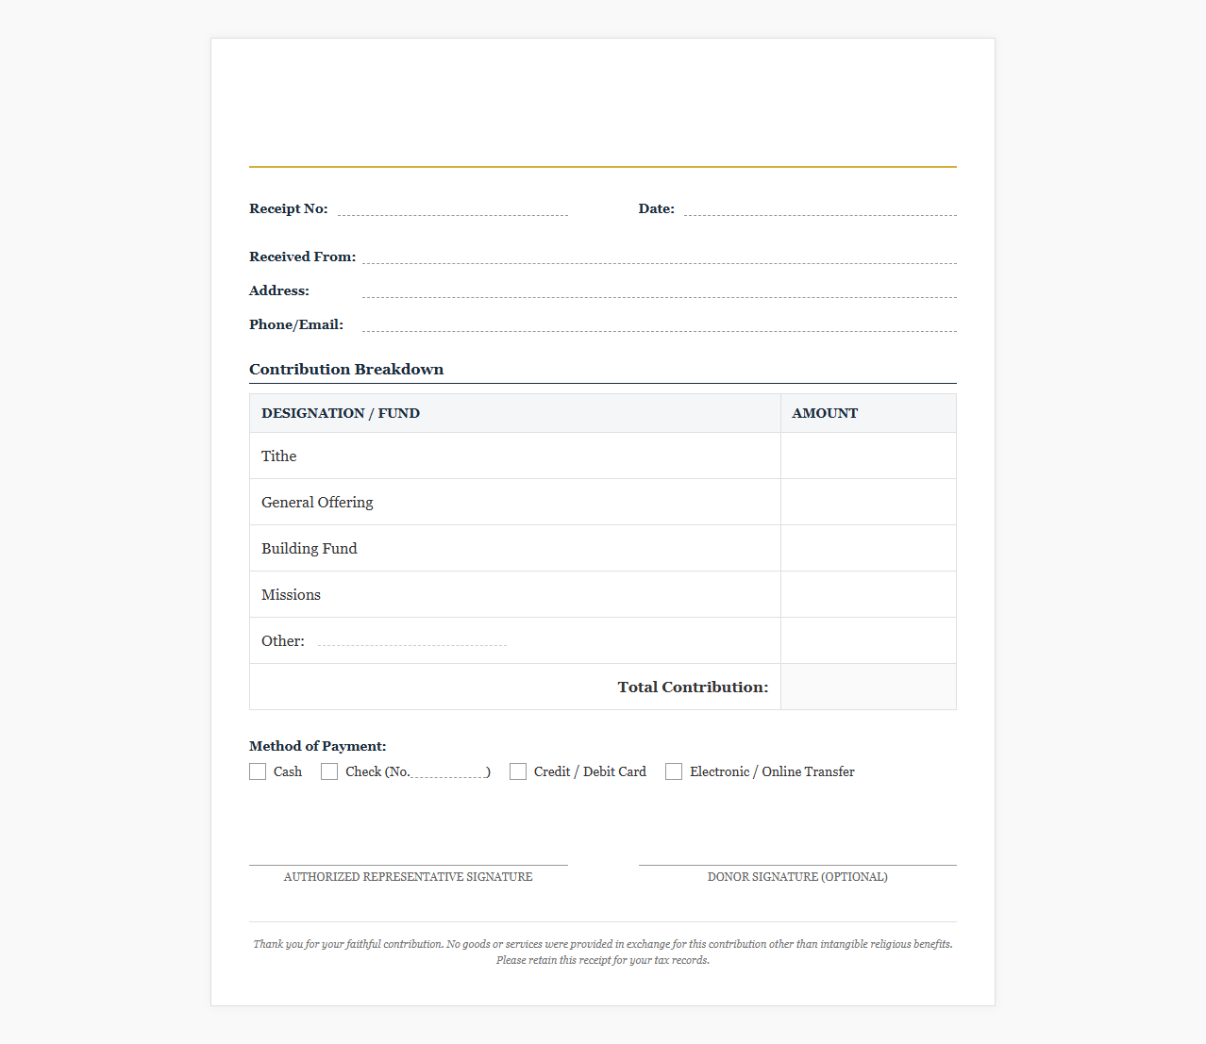1206x1044 pixels.
Task: Check the Cash payment checkbox
Action: (258, 771)
